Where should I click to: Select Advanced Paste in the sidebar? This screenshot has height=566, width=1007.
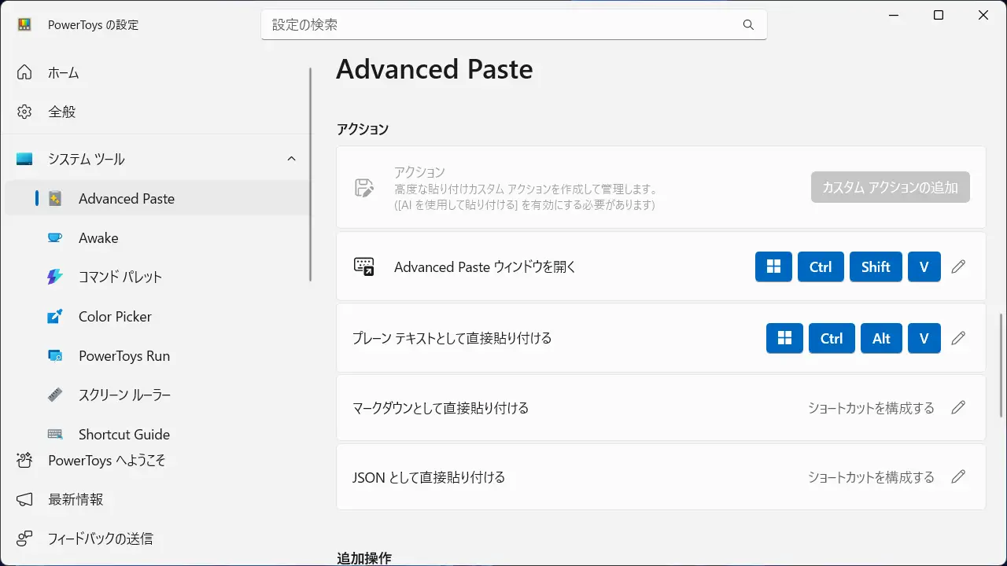point(126,199)
